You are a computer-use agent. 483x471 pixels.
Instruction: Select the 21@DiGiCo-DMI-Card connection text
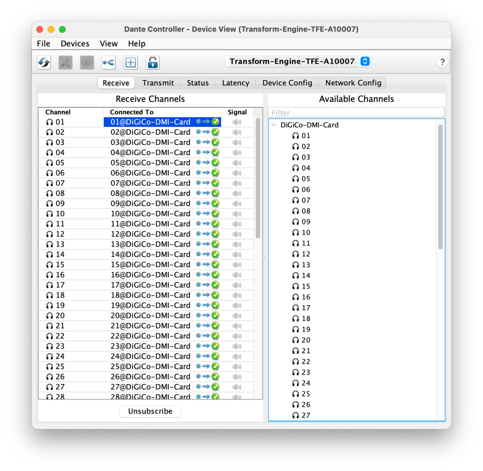click(150, 326)
